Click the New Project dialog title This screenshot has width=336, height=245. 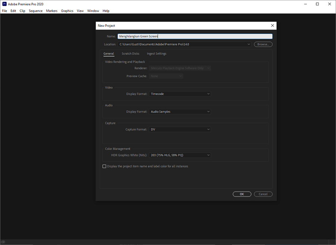point(106,26)
